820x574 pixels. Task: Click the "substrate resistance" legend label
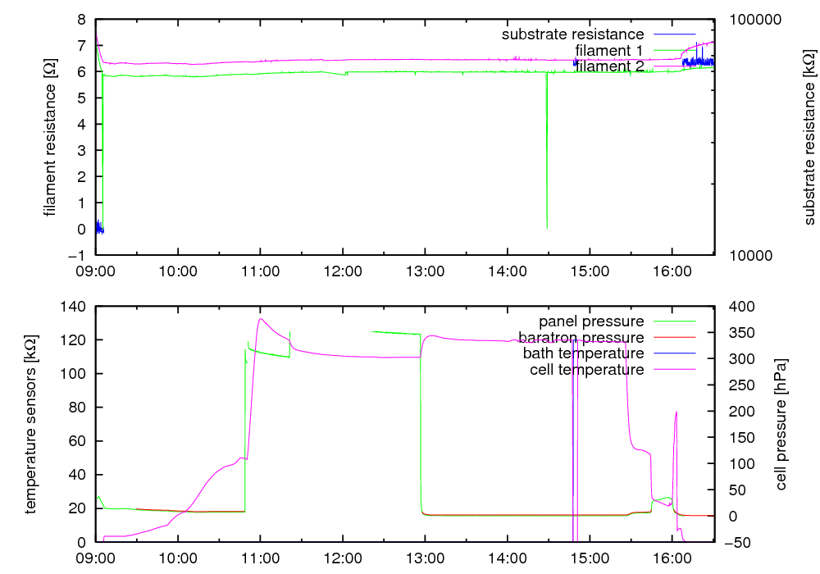coord(572,34)
